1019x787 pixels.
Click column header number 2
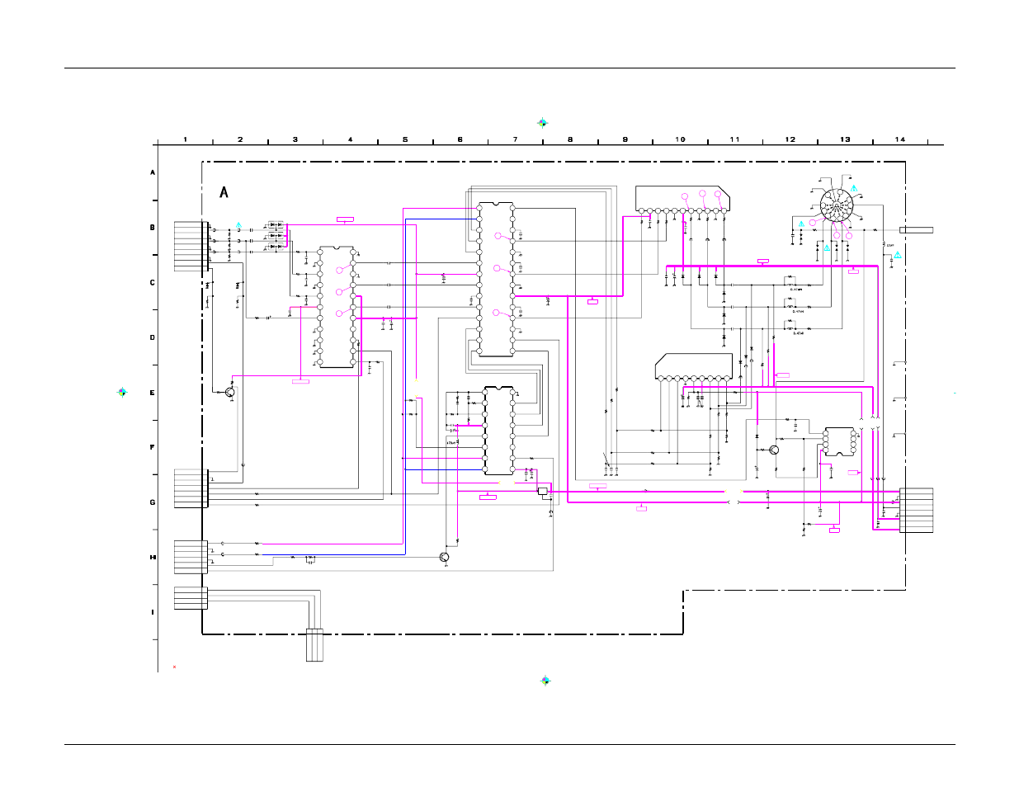[240, 139]
